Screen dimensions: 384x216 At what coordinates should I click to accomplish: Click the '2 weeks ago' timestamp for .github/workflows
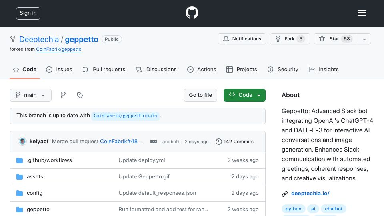pos(243,160)
